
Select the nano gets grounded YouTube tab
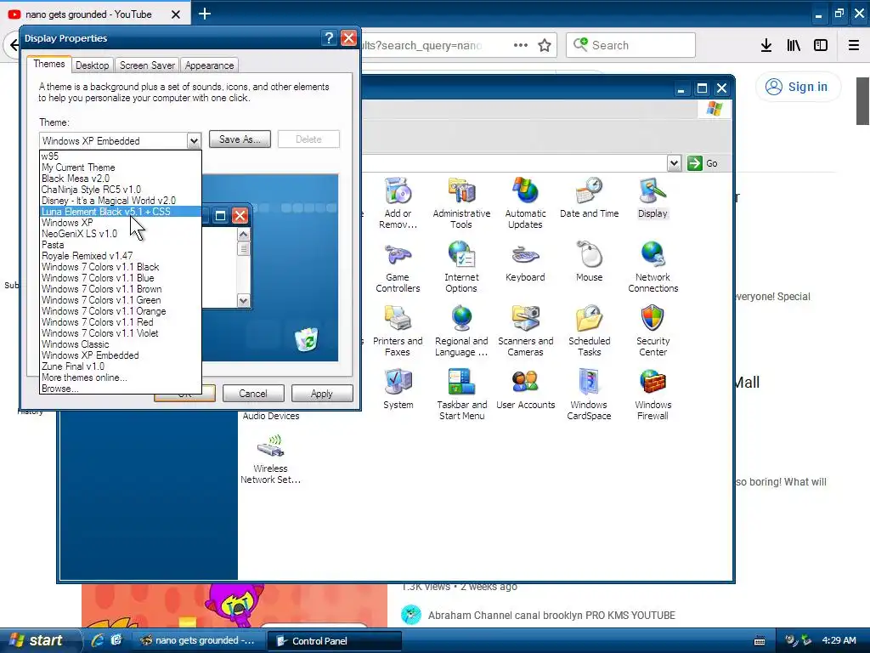point(88,14)
